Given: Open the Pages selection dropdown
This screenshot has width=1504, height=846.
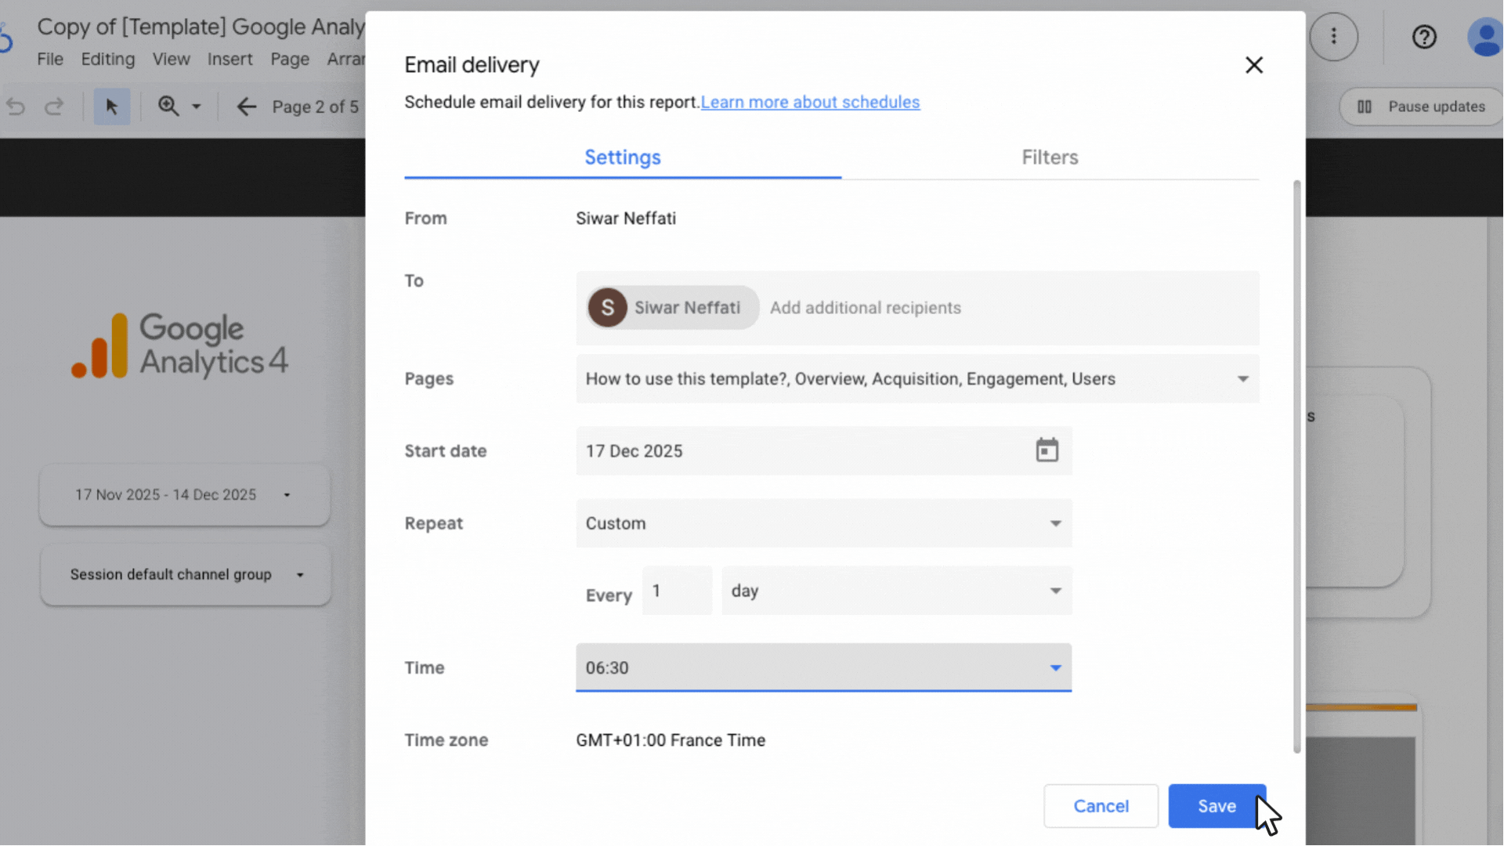Looking at the screenshot, I should tap(1242, 379).
